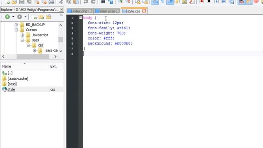
Task: Close the Explorer panel
Action: [61, 9]
